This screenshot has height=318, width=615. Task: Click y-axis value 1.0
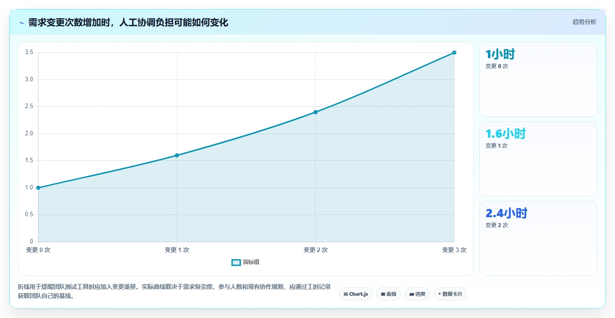pyautogui.click(x=29, y=188)
